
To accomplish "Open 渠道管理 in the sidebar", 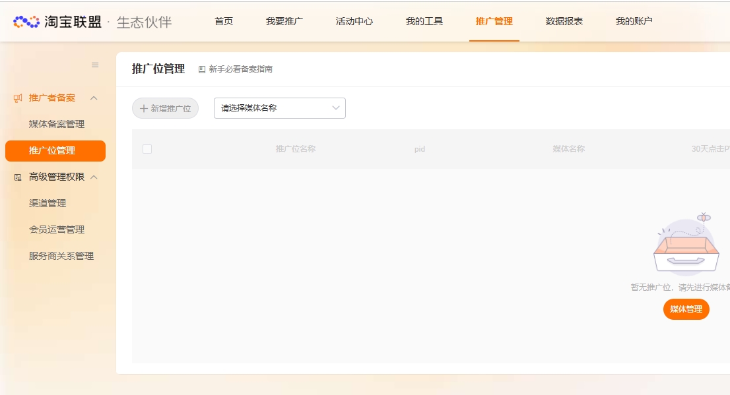I will click(48, 204).
